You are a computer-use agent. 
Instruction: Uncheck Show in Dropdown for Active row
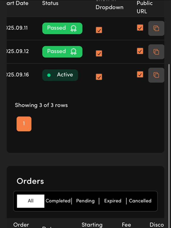99,77
